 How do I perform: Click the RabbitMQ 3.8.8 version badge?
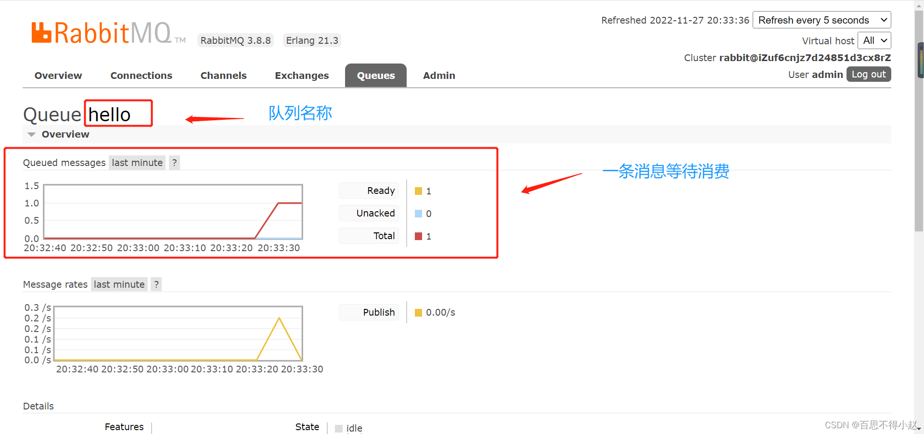235,40
